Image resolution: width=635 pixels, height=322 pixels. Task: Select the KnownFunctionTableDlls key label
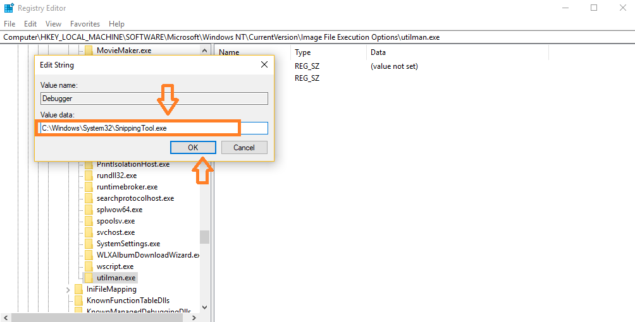click(x=128, y=301)
